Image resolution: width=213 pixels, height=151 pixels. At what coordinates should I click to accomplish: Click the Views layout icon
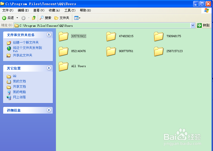76,18
